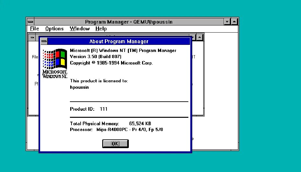Click the Program Manager - QEMU\hpoussin title bar

pyautogui.click(x=129, y=22)
